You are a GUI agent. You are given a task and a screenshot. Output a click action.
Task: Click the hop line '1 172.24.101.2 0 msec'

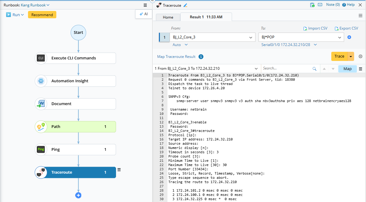click(x=207, y=191)
